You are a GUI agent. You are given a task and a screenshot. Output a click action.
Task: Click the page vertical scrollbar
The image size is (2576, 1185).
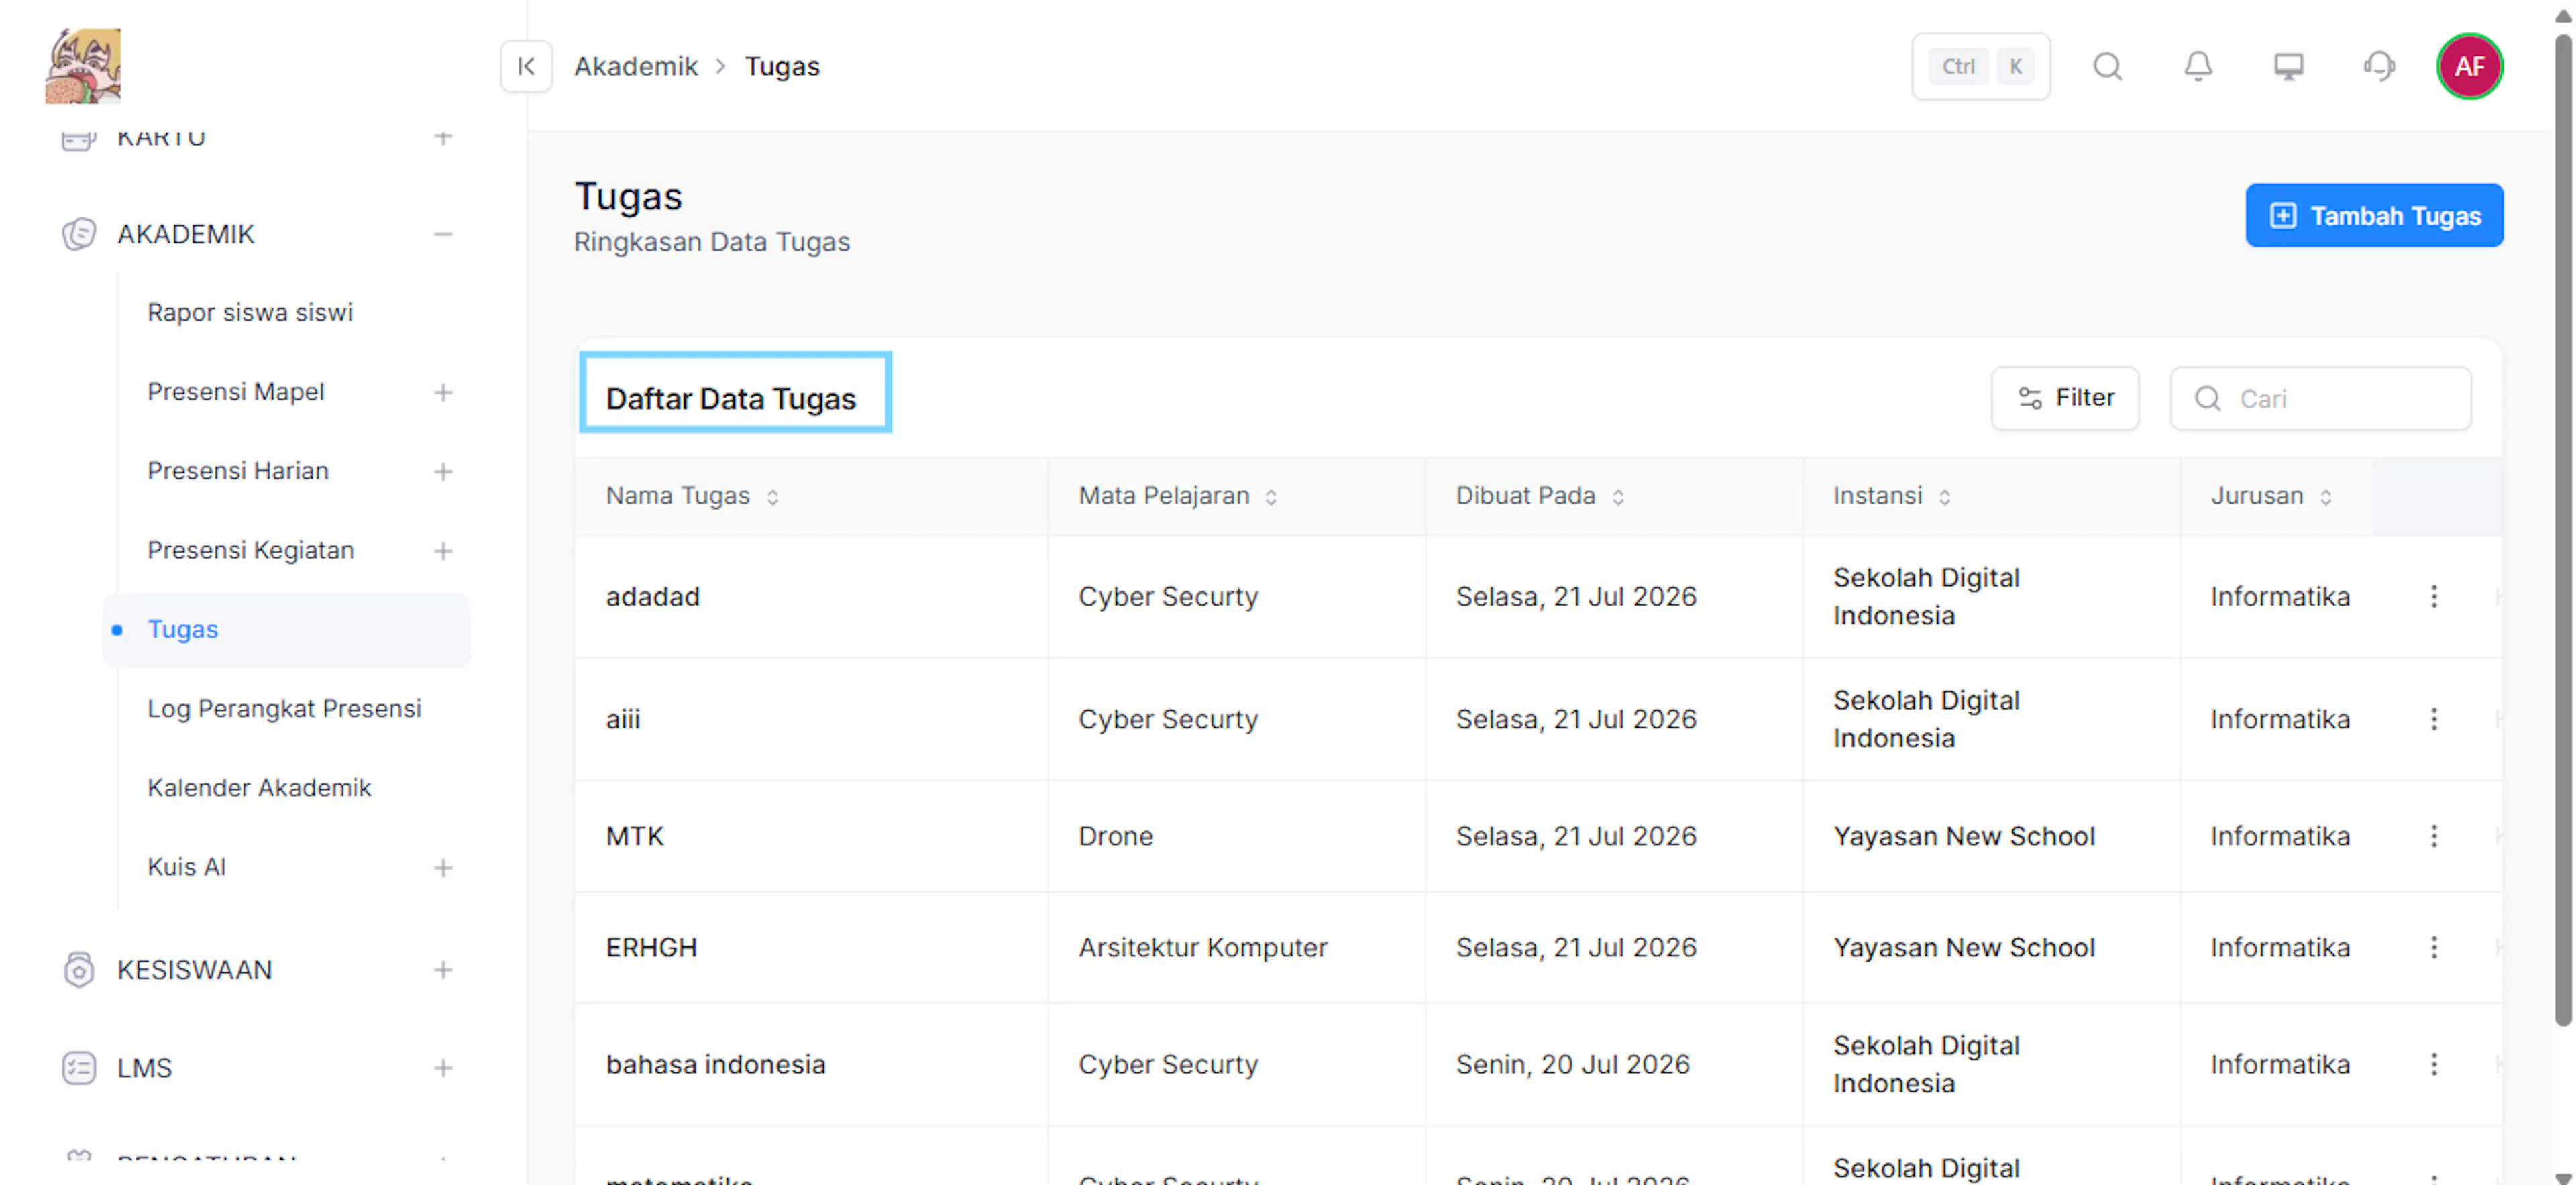[x=2563, y=530]
